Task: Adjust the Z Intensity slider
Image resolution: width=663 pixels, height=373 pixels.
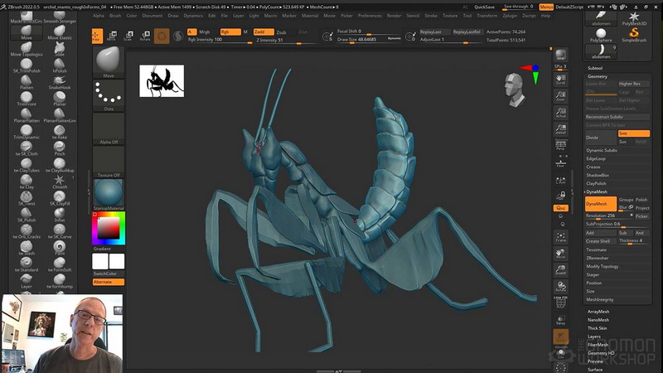Action: [285, 40]
